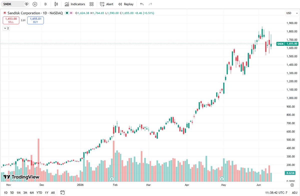Click the 1,655.01 BUY button
This screenshot has height=196, width=300.
[35, 20]
